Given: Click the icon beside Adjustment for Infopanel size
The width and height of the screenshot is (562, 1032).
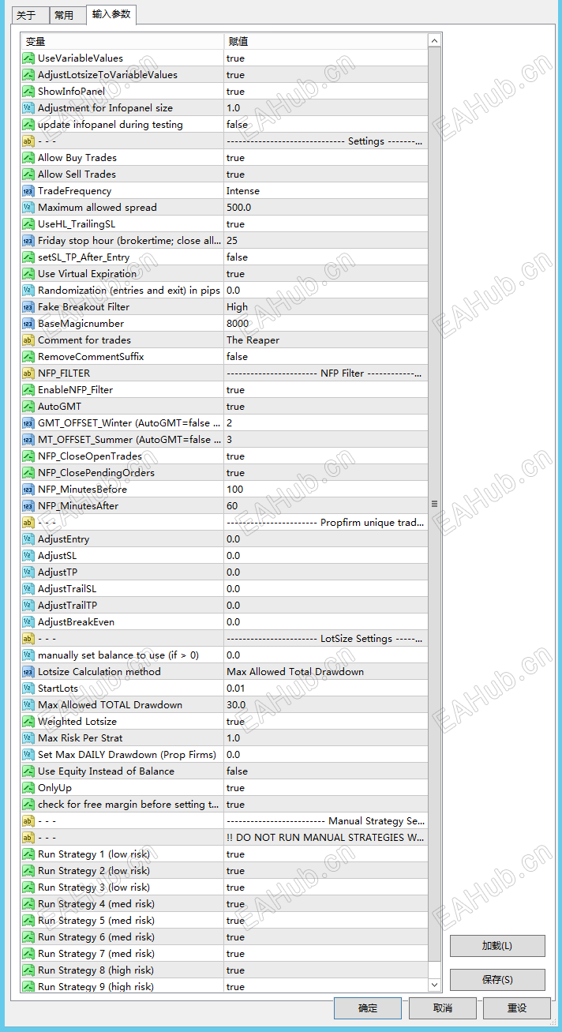Looking at the screenshot, I should (28, 108).
